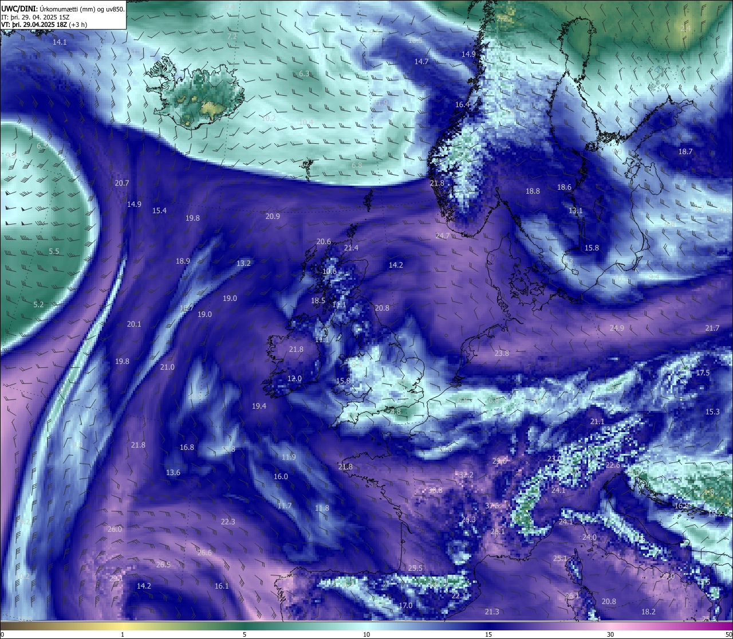Click the 30 tick on color scale
The width and height of the screenshot is (733, 639).
click(610, 634)
